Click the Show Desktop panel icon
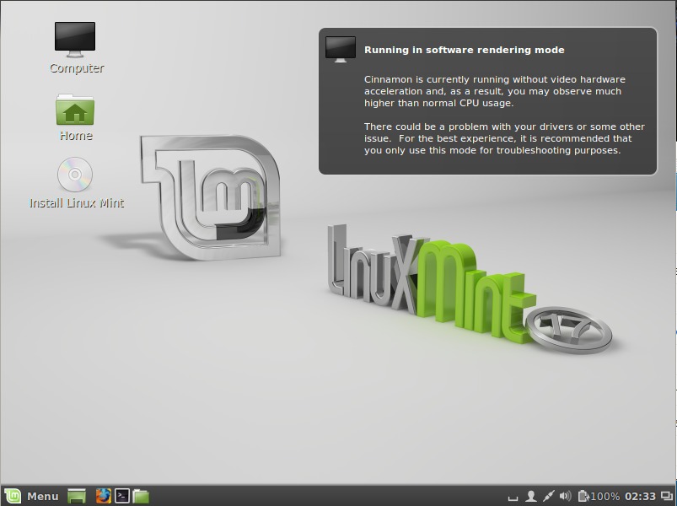 [77, 496]
